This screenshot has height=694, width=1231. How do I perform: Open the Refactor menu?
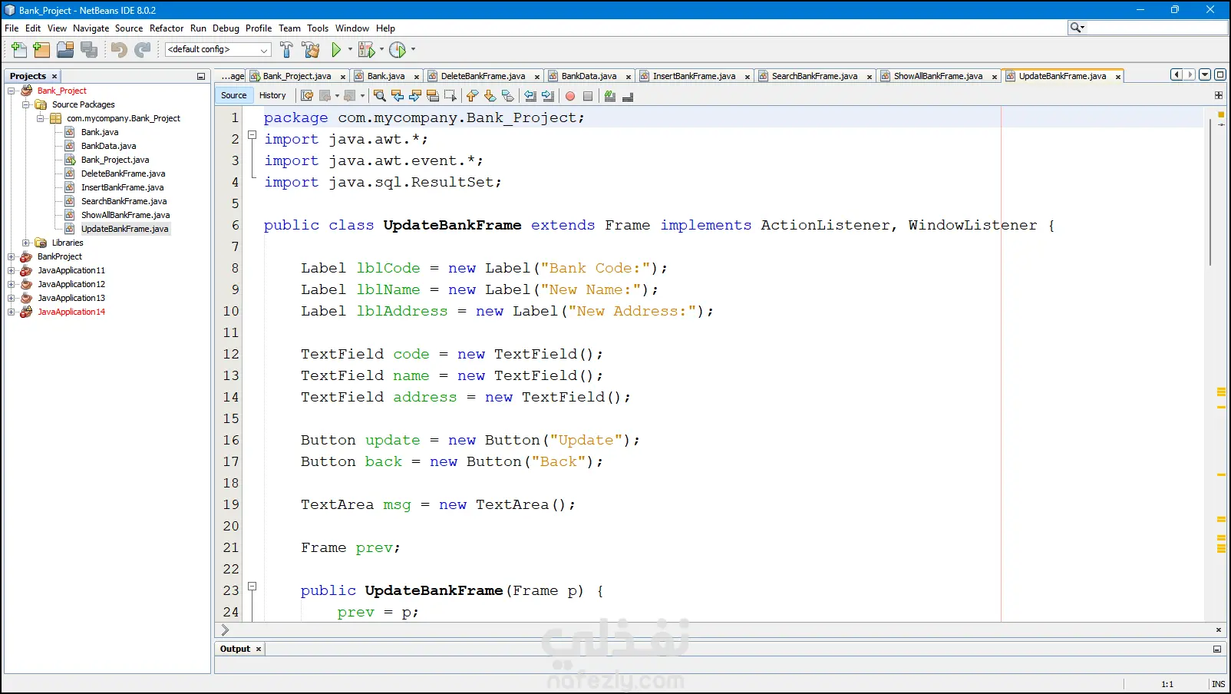point(167,28)
